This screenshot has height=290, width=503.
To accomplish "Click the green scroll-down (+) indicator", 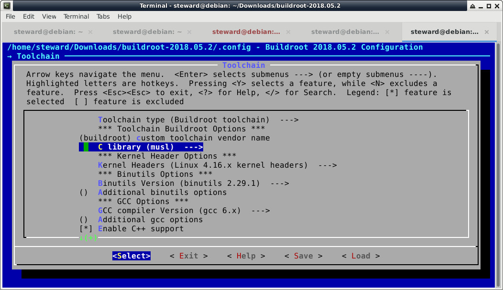I will pyautogui.click(x=88, y=238).
